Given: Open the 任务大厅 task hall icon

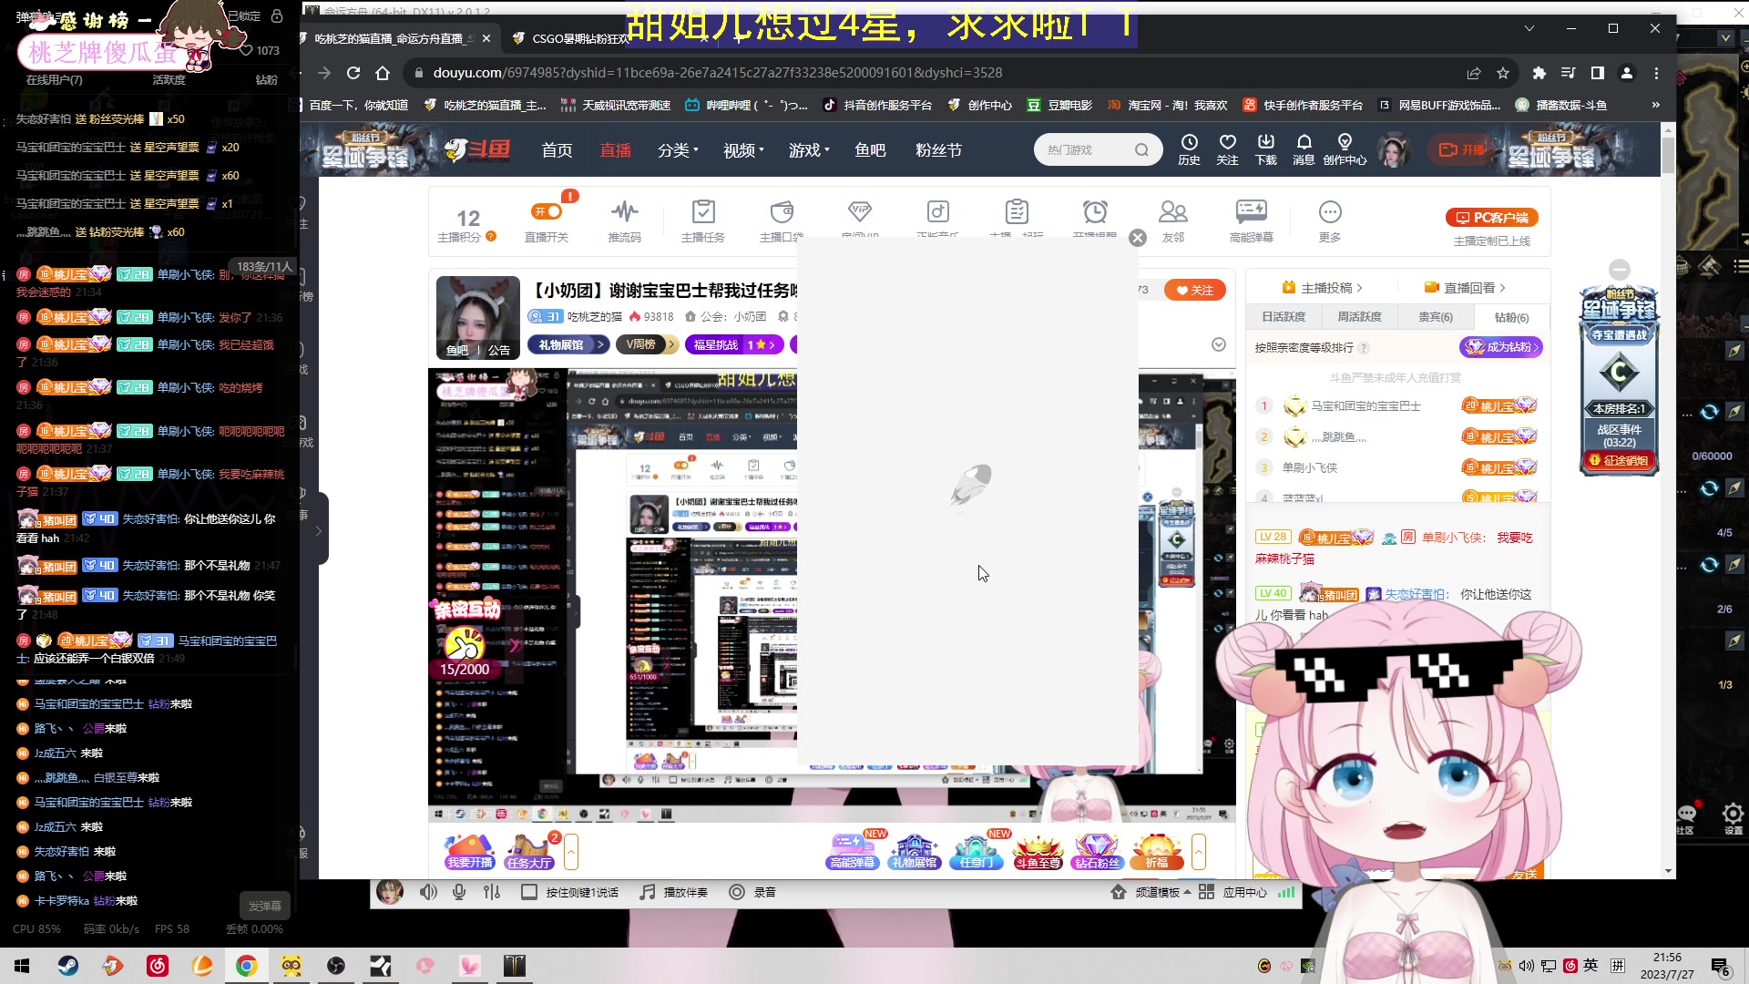Looking at the screenshot, I should click(x=529, y=851).
